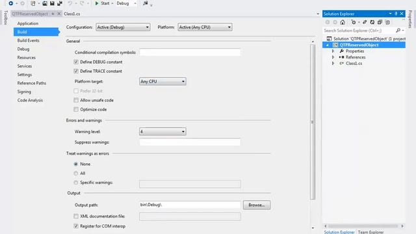Click the Solution Explorer Home icon

click(x=343, y=22)
